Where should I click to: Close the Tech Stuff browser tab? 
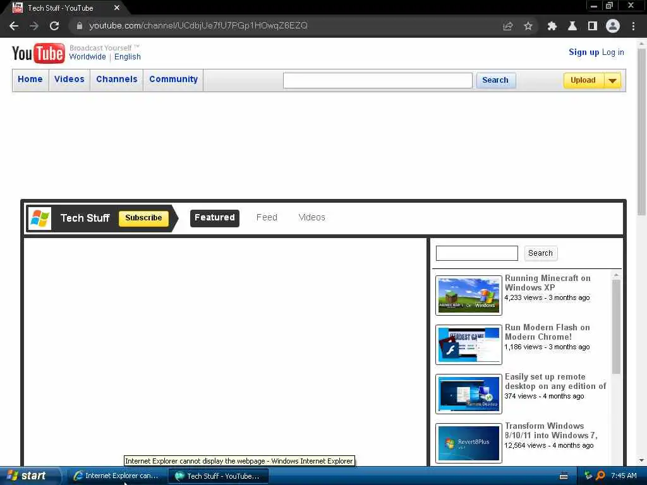117,8
